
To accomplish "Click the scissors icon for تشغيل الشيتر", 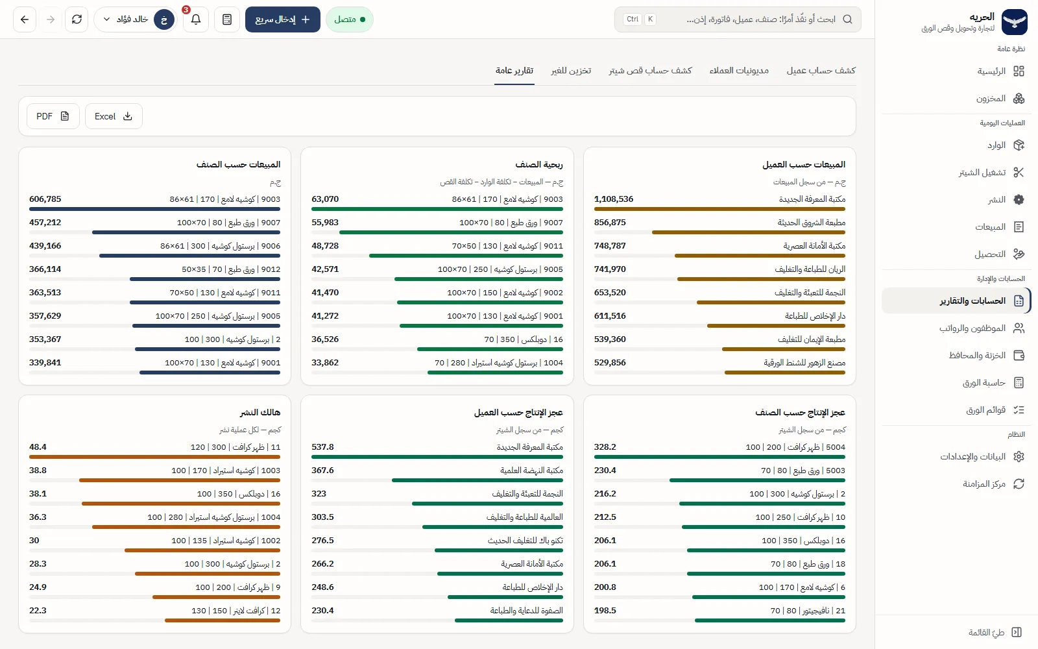I will (x=1019, y=173).
